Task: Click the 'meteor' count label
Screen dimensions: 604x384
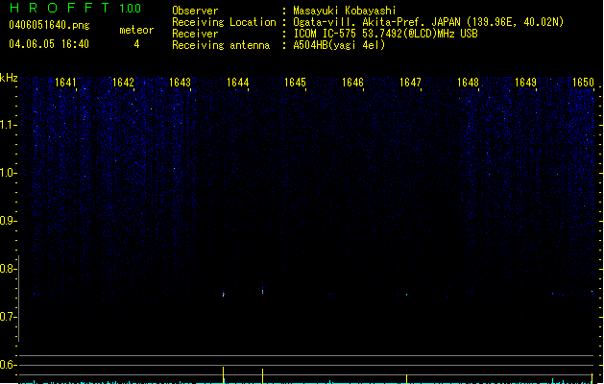Action: tap(136, 30)
